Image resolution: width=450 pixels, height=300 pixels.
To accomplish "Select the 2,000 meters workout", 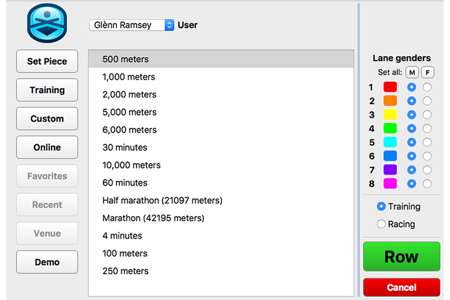I will point(130,94).
